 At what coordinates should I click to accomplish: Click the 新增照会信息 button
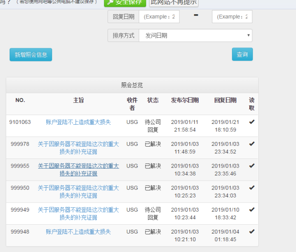tap(31, 55)
